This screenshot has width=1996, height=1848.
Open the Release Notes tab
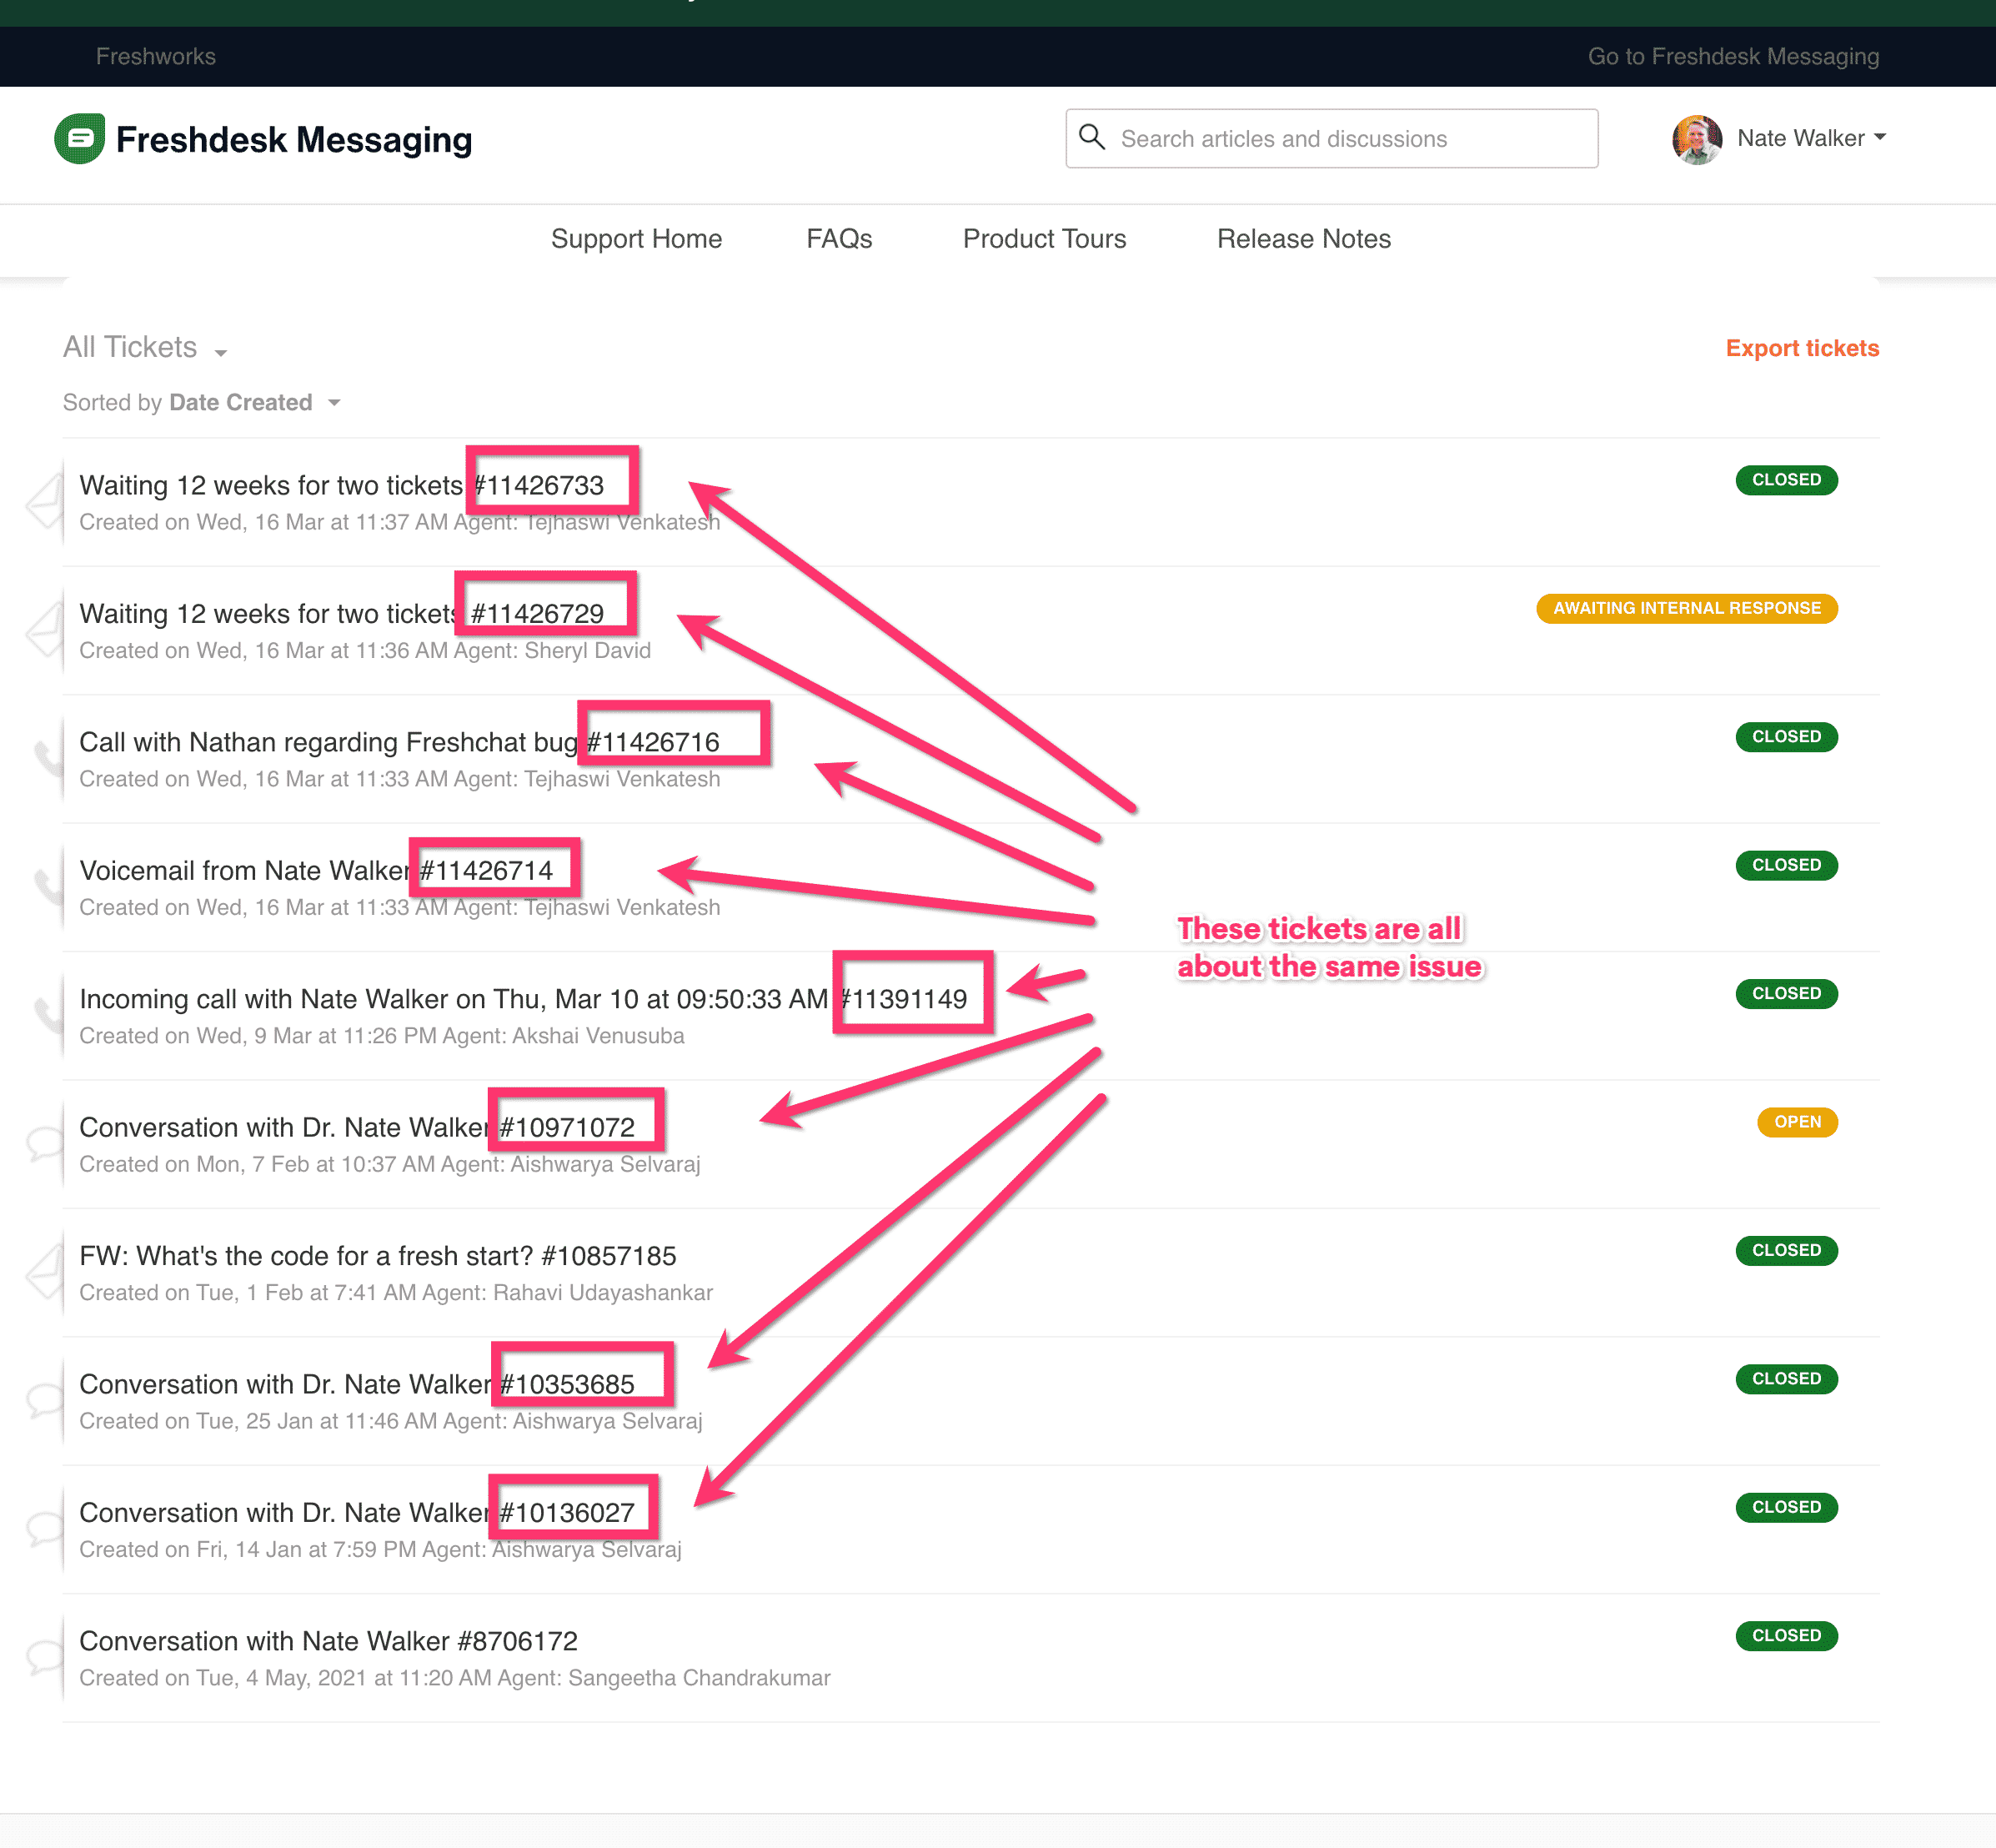[1303, 238]
